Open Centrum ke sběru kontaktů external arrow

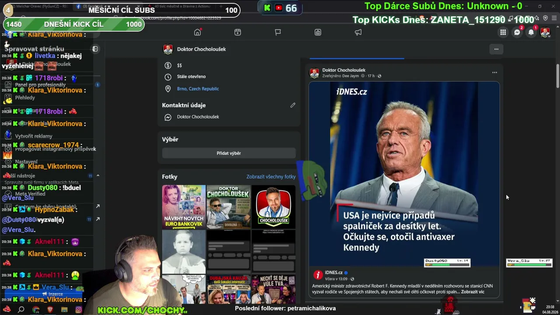98,206
